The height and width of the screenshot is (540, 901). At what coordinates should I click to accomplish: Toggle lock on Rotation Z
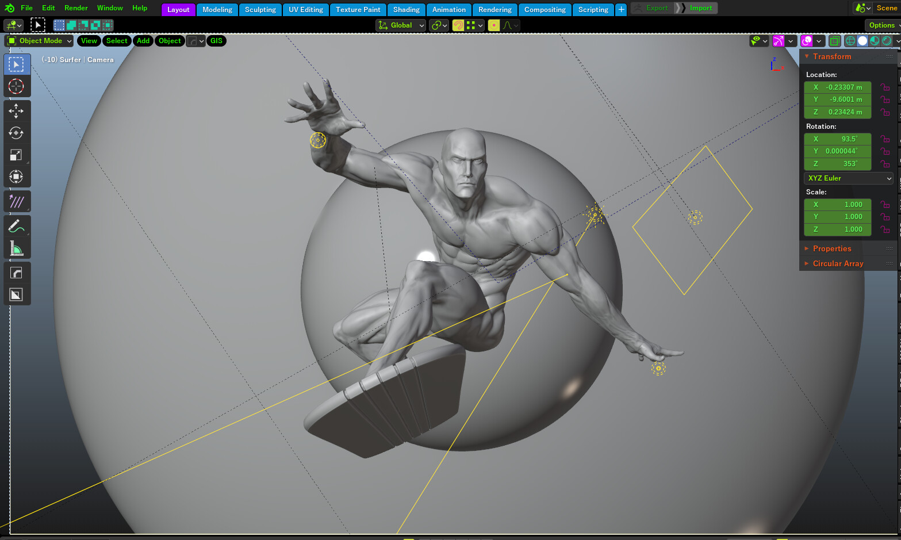885,164
